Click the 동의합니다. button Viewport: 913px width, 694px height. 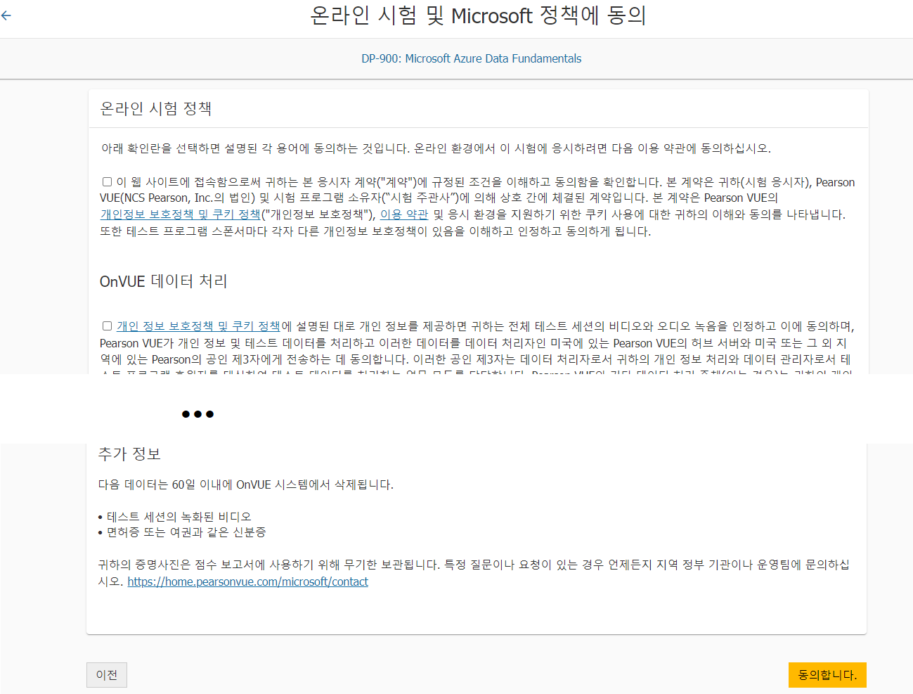827,675
